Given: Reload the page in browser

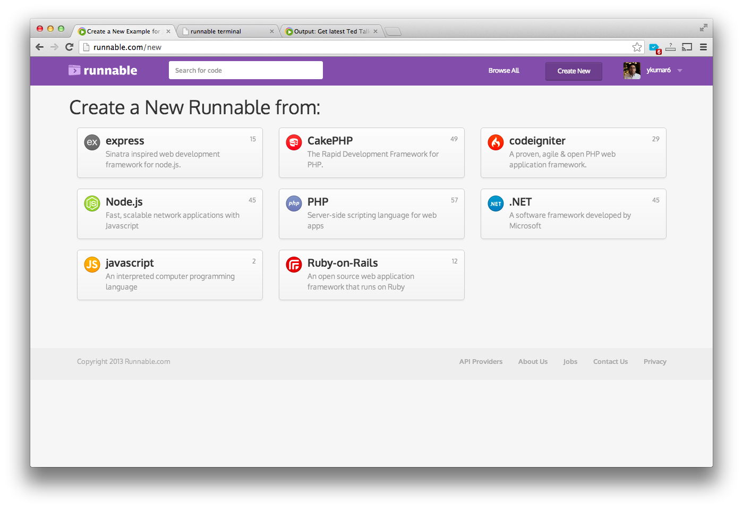Looking at the screenshot, I should tap(69, 47).
